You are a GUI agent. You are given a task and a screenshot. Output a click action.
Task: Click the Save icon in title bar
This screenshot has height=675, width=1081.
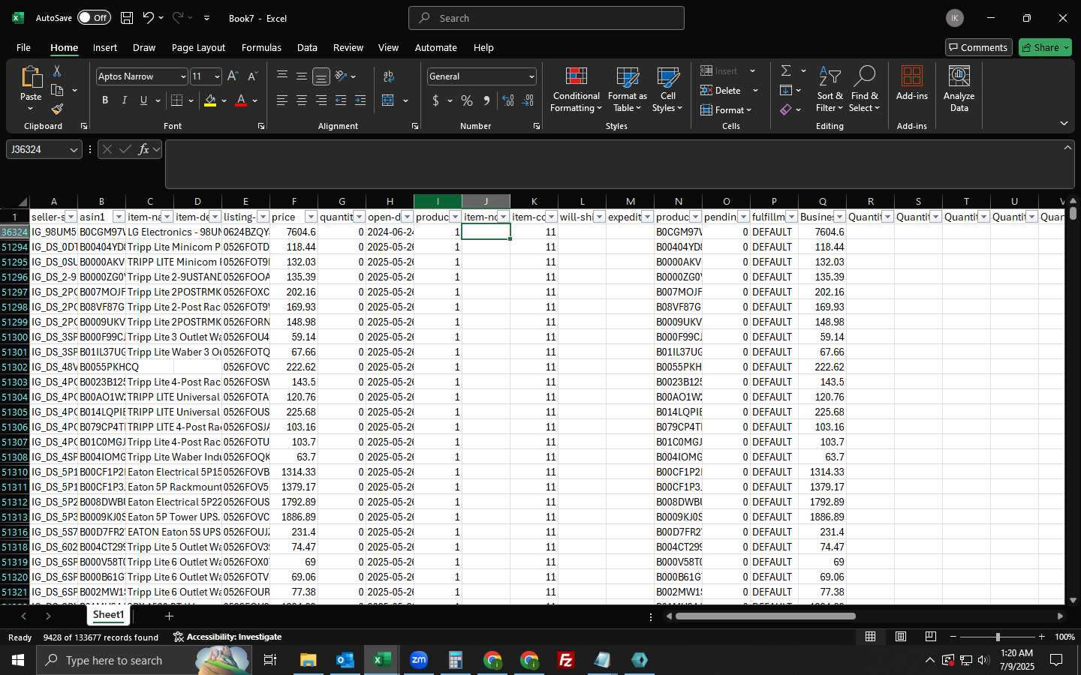point(127,17)
